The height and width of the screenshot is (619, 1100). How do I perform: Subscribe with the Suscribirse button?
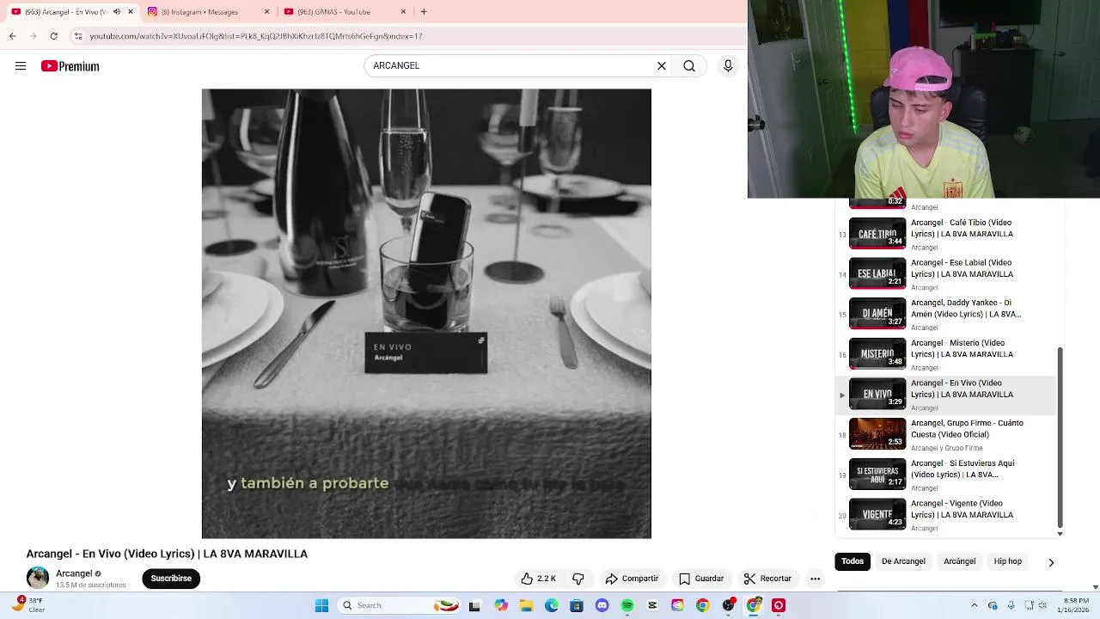(x=171, y=579)
